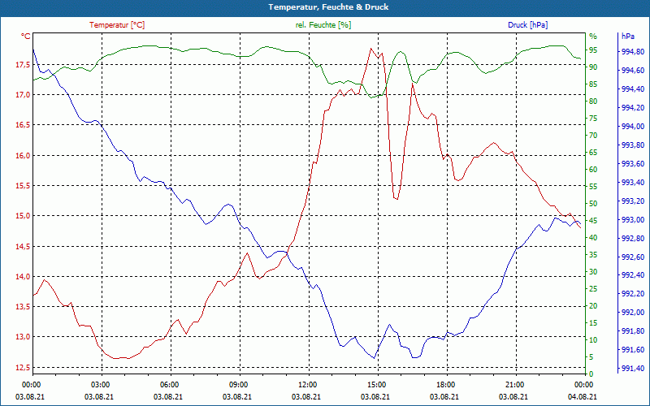Select the blue 'Druck [hPa]' legend label
The width and height of the screenshot is (650, 406).
click(527, 25)
